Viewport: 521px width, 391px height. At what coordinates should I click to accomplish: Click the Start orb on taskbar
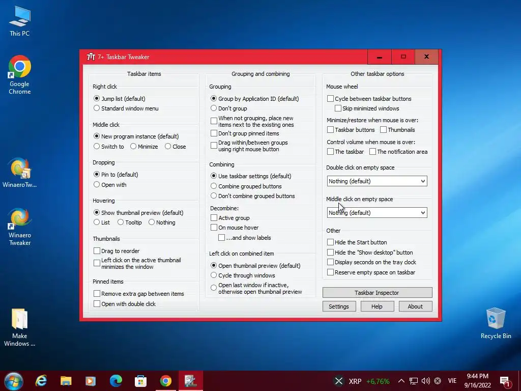(14, 381)
